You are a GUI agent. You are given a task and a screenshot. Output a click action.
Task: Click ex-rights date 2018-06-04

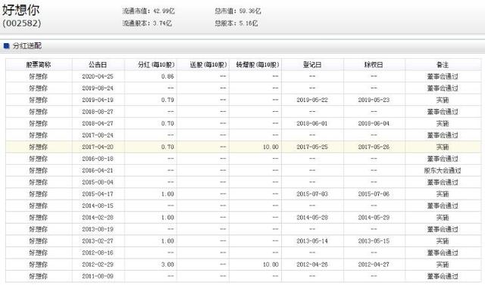coord(374,123)
